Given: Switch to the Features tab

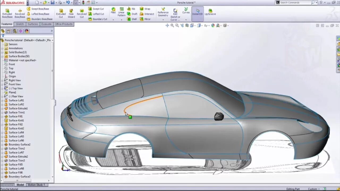Looking at the screenshot, I should coord(7,24).
